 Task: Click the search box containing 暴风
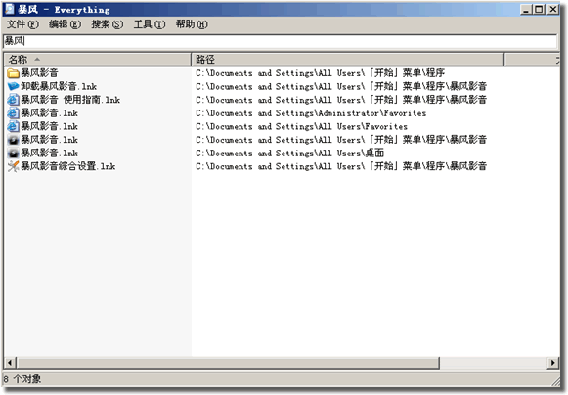[280, 41]
